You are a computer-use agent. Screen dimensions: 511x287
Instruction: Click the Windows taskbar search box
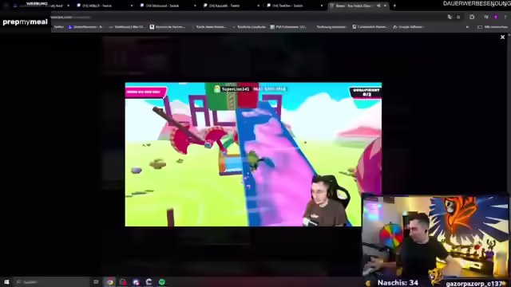pyautogui.click(x=52, y=281)
